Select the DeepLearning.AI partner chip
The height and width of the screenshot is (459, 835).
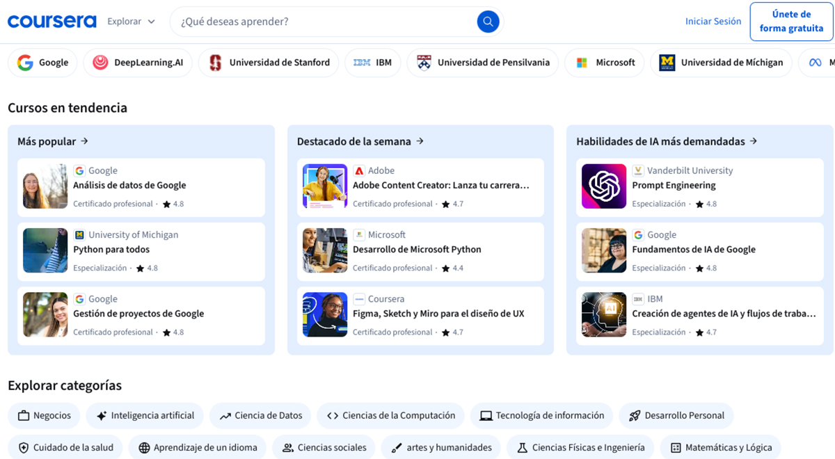tap(138, 63)
